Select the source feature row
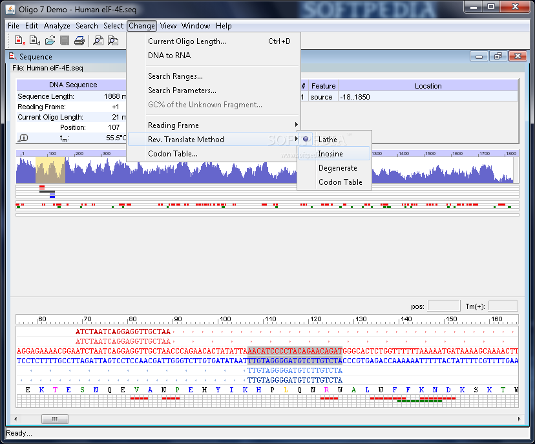Image resolution: width=535 pixels, height=444 pixels. pos(409,97)
